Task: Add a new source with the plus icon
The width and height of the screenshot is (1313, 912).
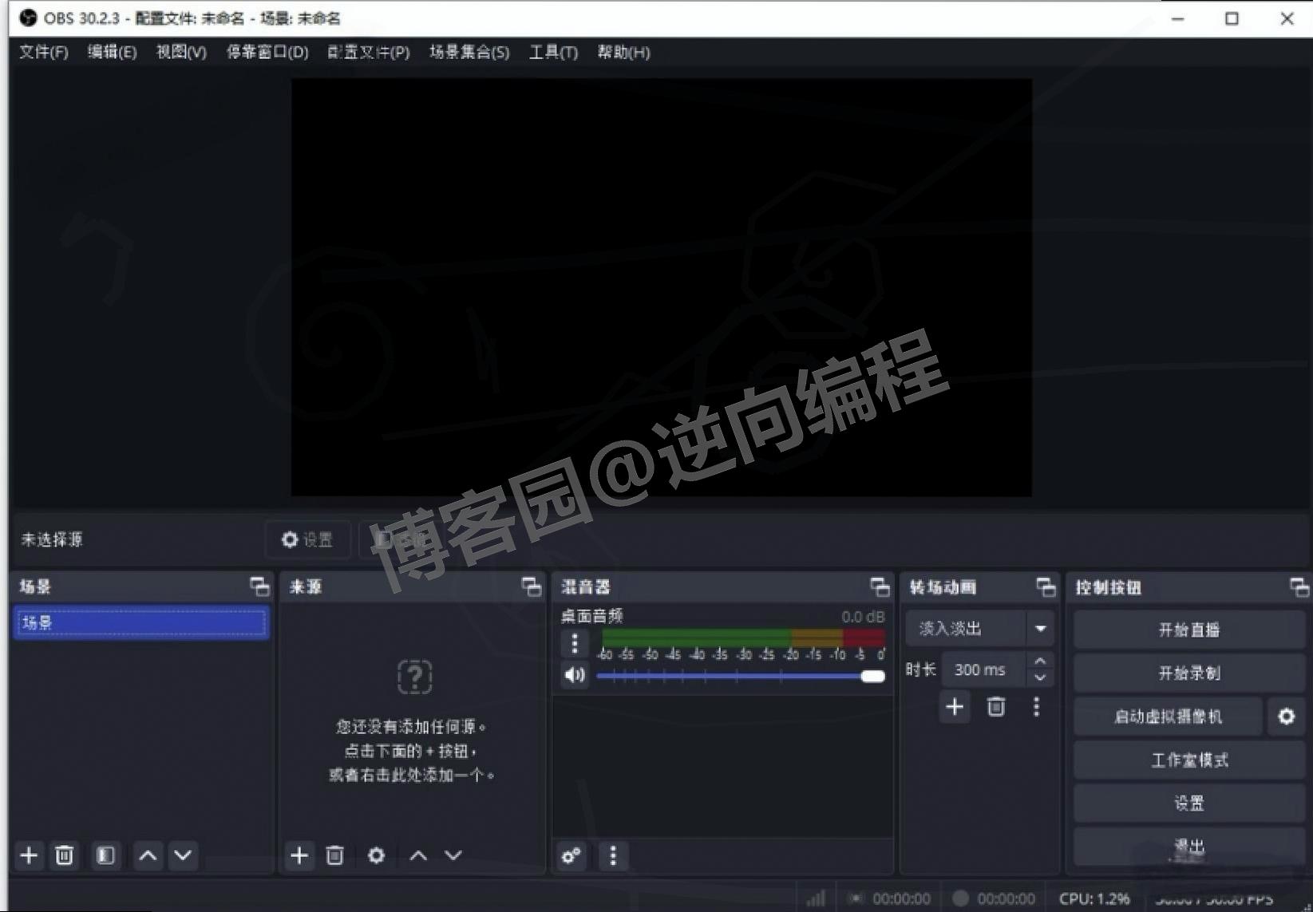Action: 299,855
